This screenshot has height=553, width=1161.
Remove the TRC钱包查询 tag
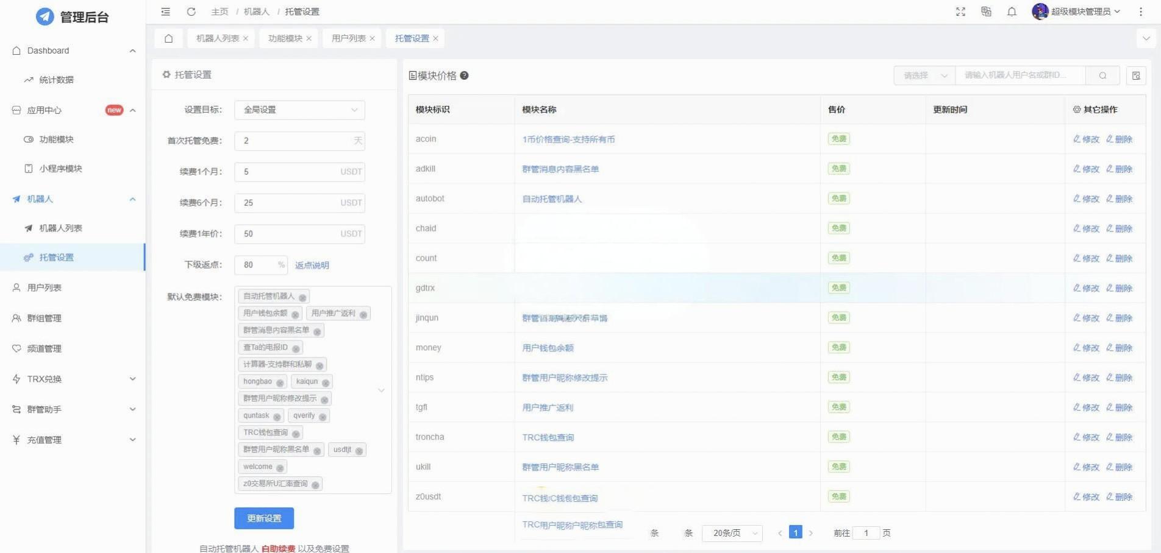pos(296,434)
